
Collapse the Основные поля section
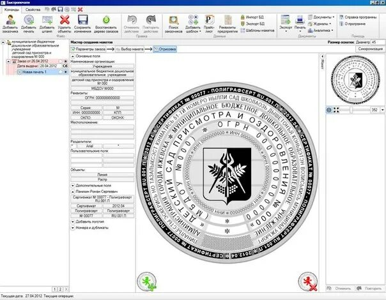pos(73,56)
